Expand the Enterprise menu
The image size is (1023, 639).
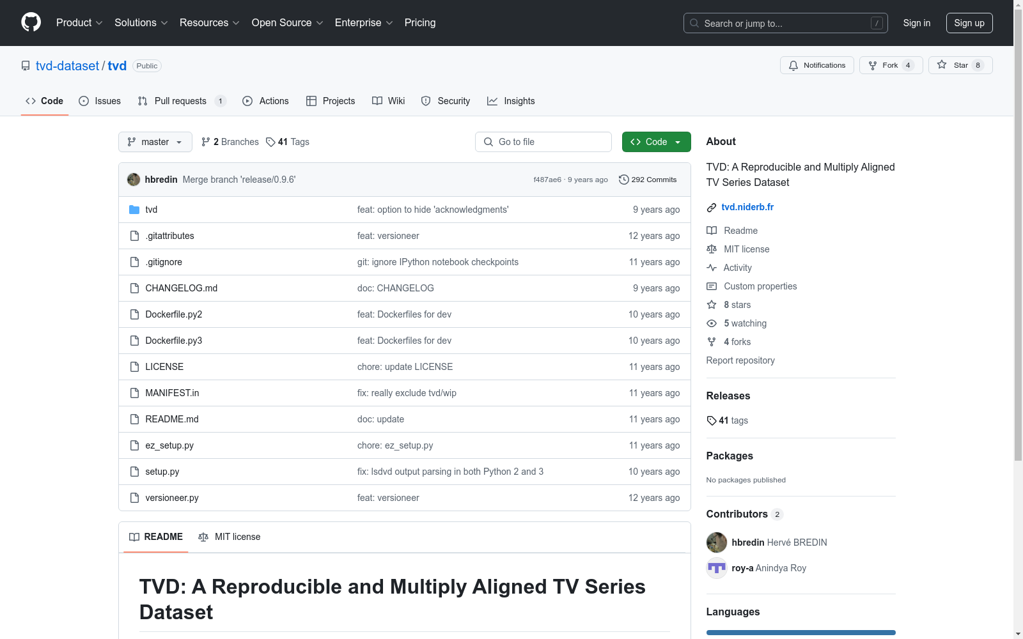click(364, 22)
